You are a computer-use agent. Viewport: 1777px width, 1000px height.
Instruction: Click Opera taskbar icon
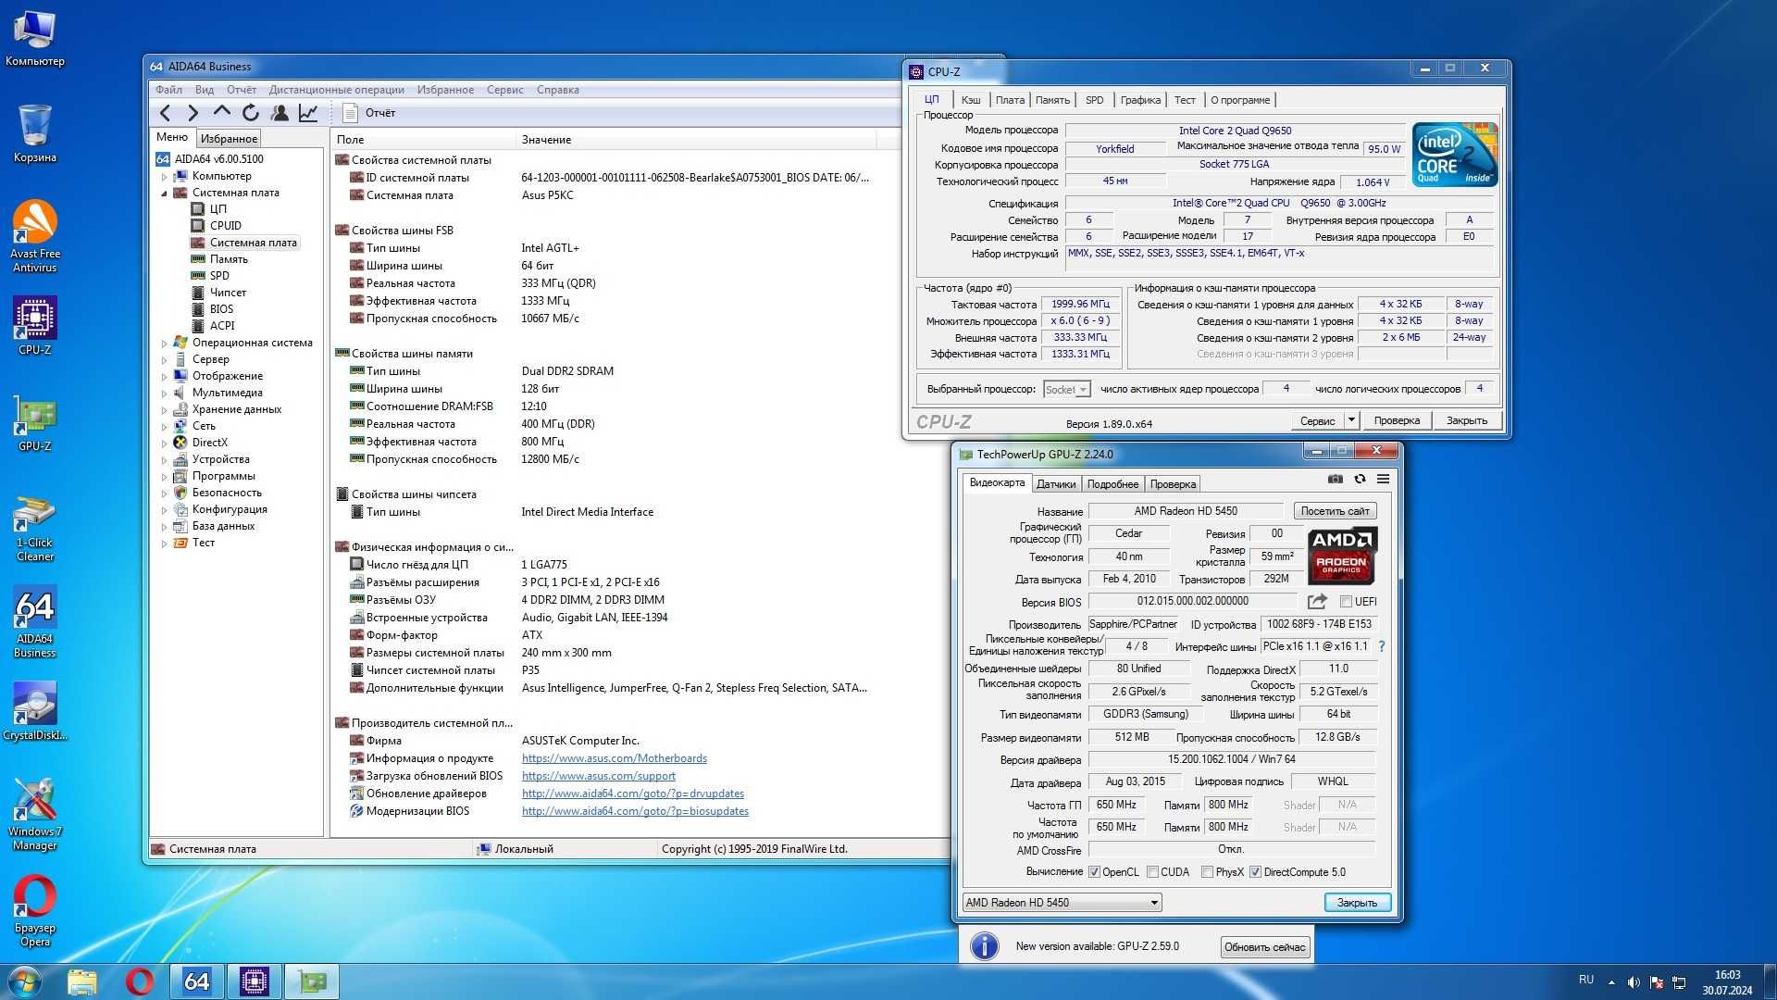coord(140,981)
